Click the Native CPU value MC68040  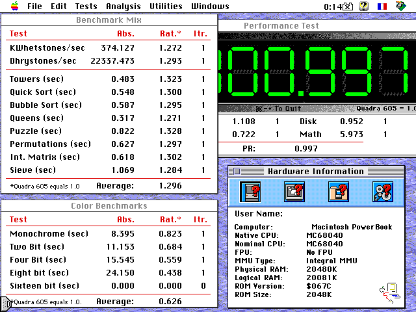click(x=324, y=235)
